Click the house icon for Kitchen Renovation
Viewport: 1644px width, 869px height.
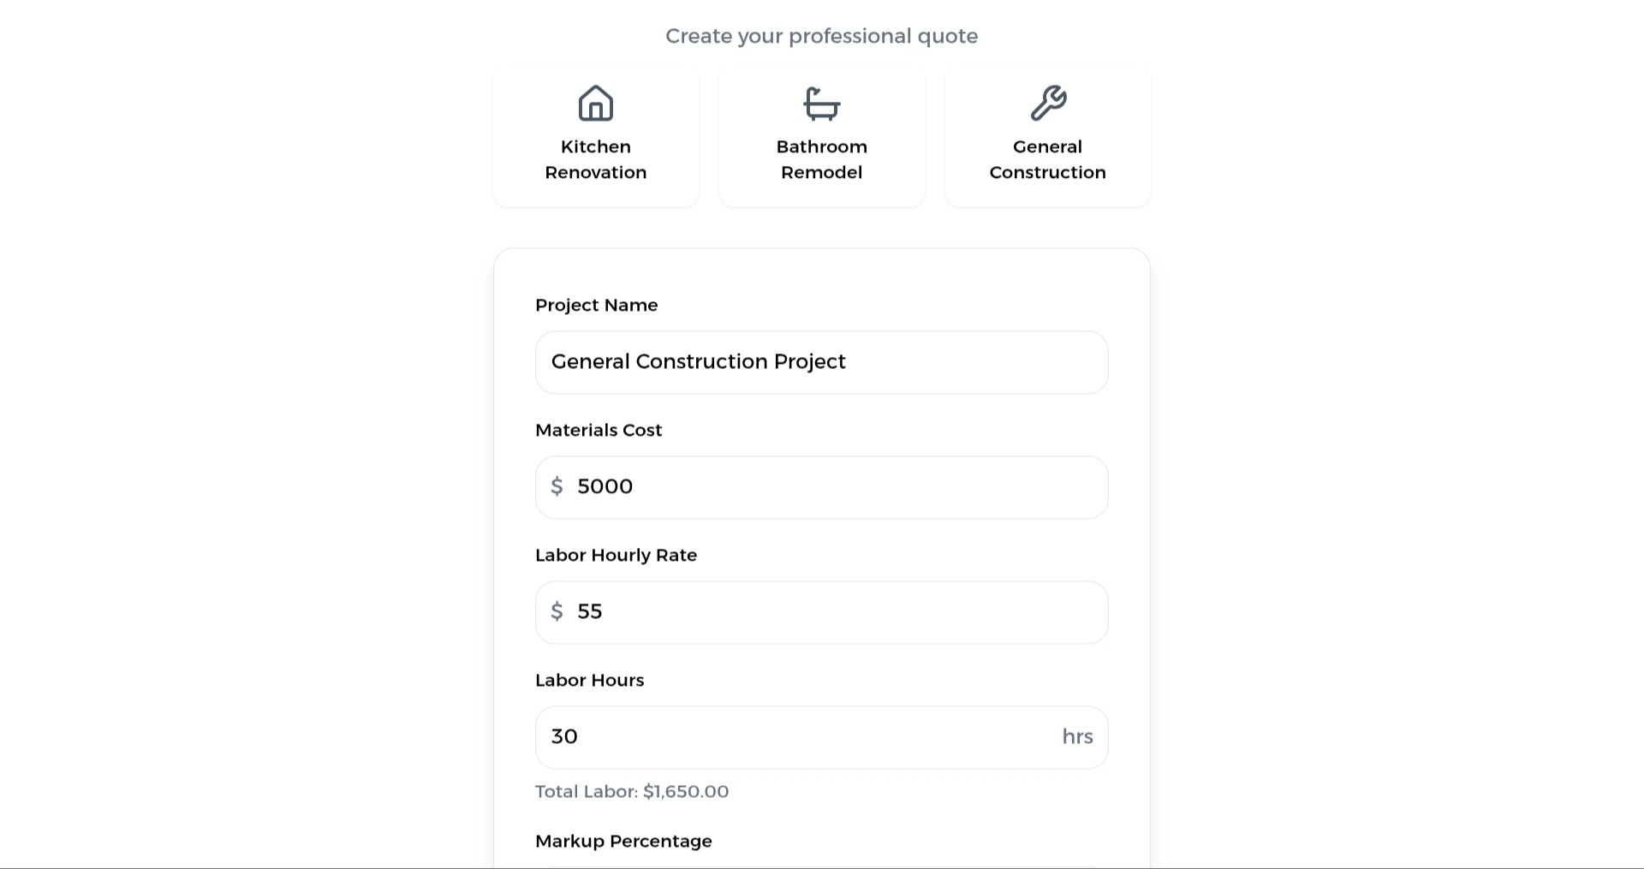tap(596, 104)
